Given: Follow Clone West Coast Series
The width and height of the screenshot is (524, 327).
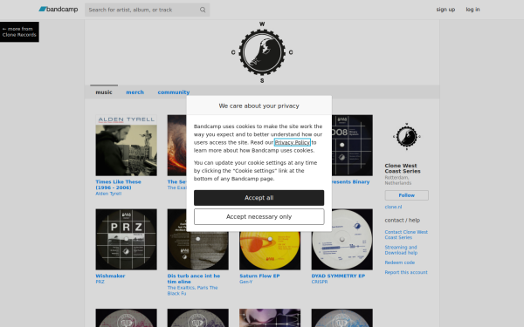Looking at the screenshot, I should point(407,195).
